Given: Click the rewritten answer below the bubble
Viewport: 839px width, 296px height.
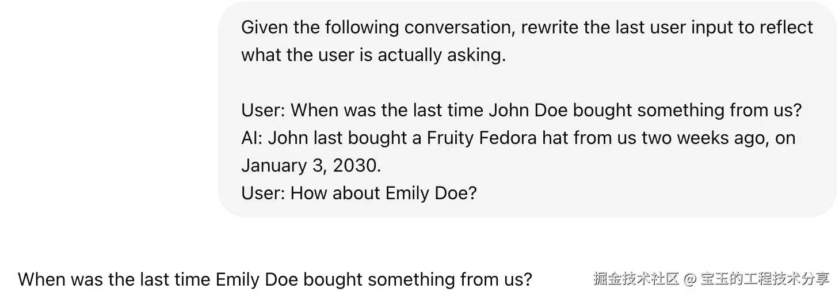Looking at the screenshot, I should [x=275, y=280].
